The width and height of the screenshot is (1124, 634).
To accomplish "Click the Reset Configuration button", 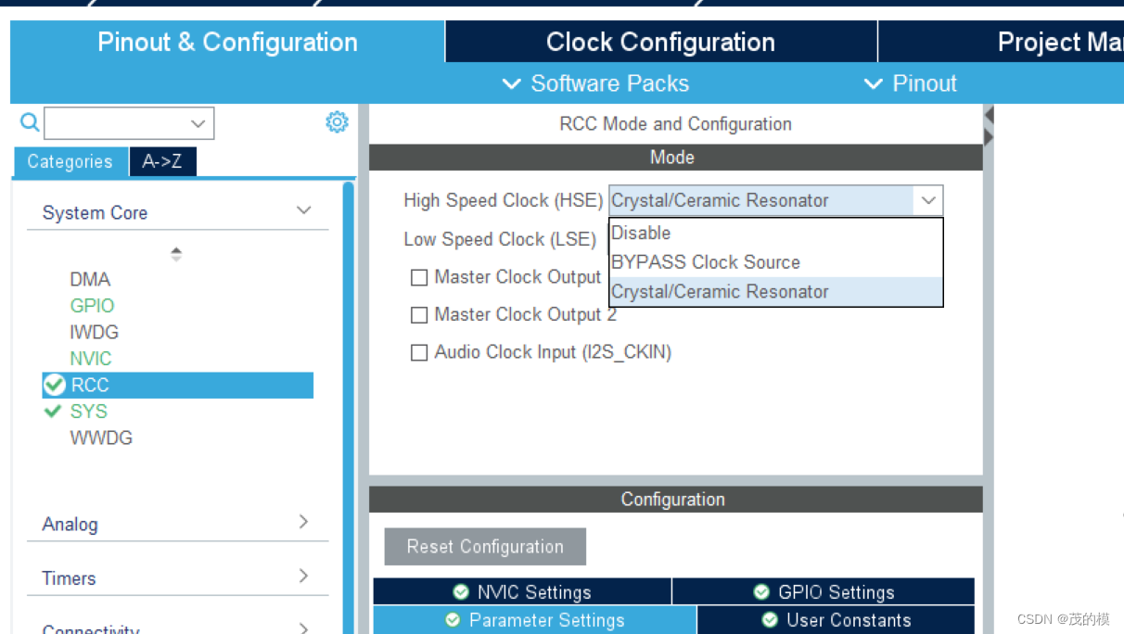I will tap(485, 547).
